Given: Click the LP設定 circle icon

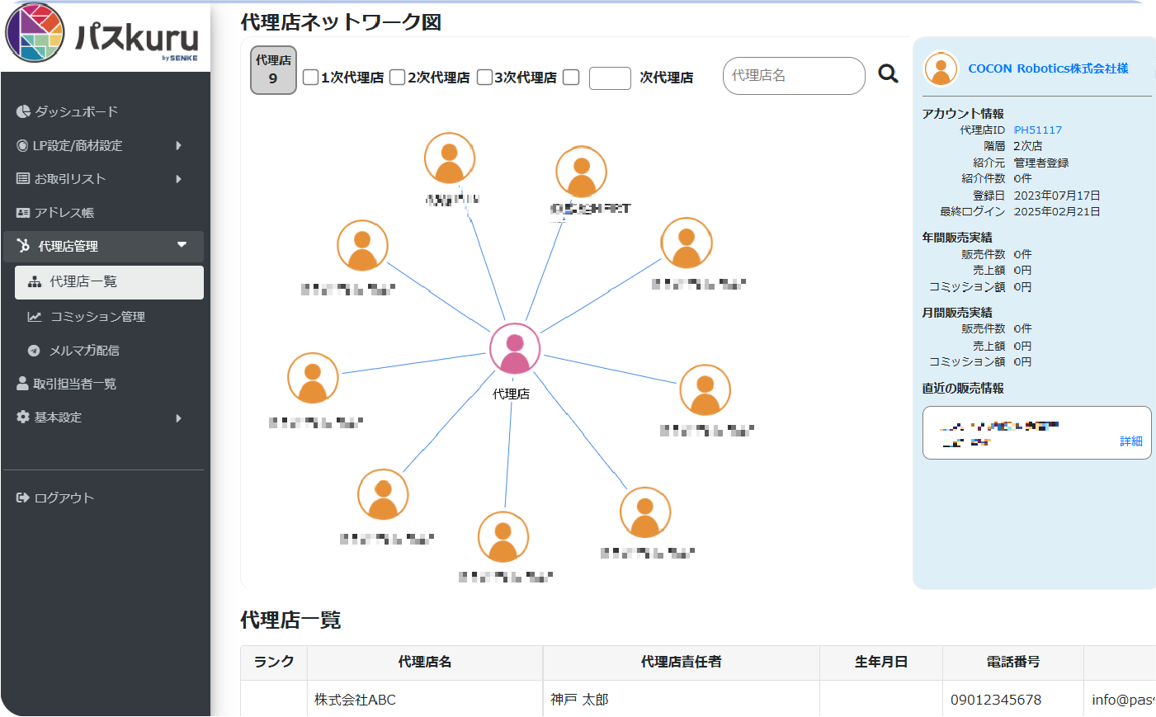Looking at the screenshot, I should 22,145.
